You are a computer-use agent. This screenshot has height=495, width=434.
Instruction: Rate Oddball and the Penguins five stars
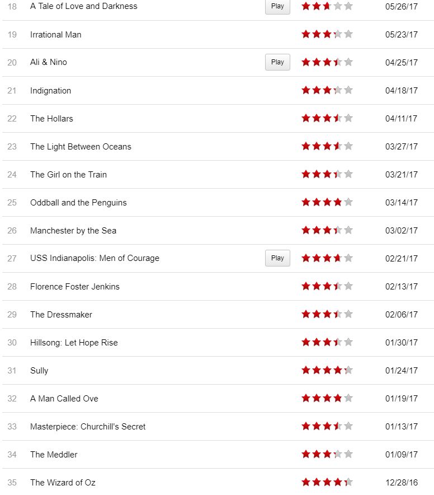[348, 202]
